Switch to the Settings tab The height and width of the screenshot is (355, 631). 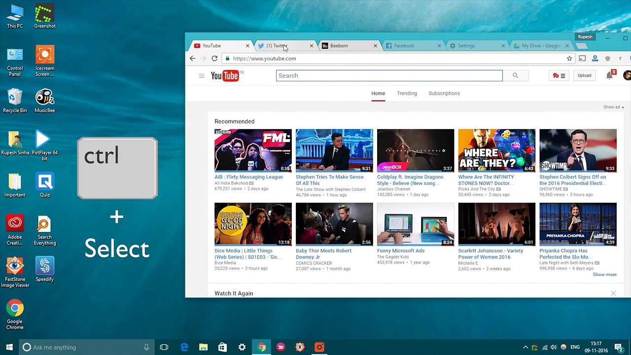click(476, 46)
